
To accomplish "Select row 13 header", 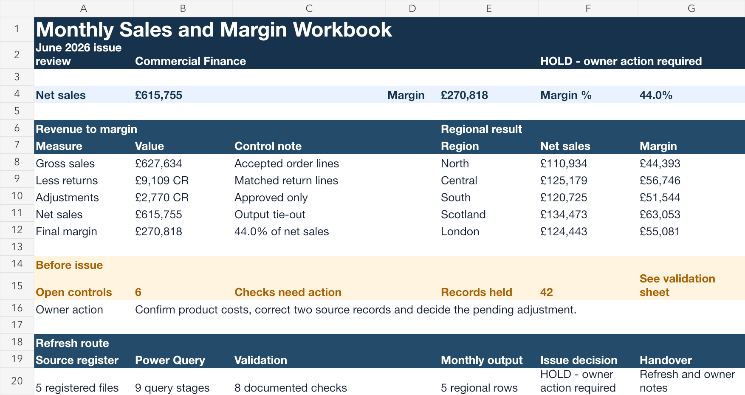I will pos(17,247).
